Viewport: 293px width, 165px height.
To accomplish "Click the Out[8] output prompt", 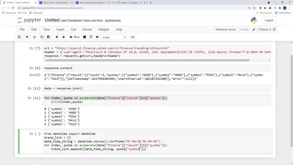I will [35, 75].
